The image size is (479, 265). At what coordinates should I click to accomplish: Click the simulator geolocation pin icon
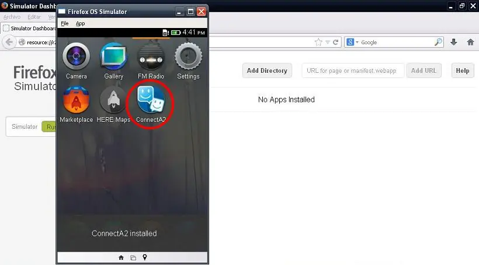click(x=145, y=257)
